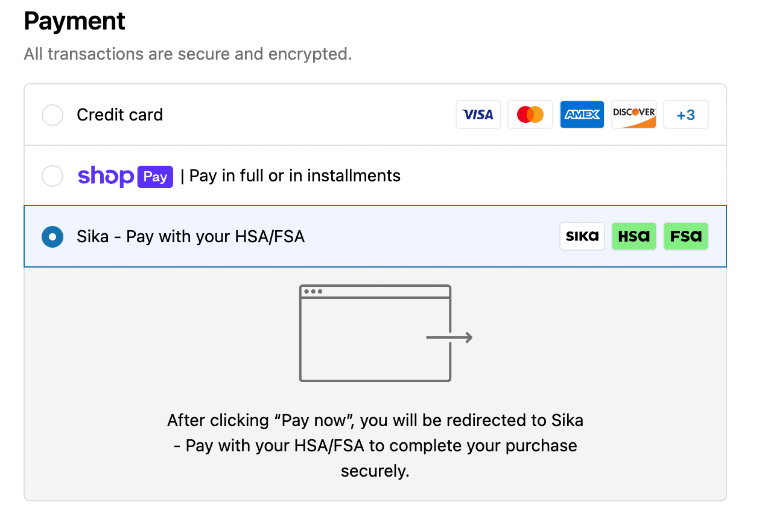Click the Shop Pay logo

click(125, 176)
